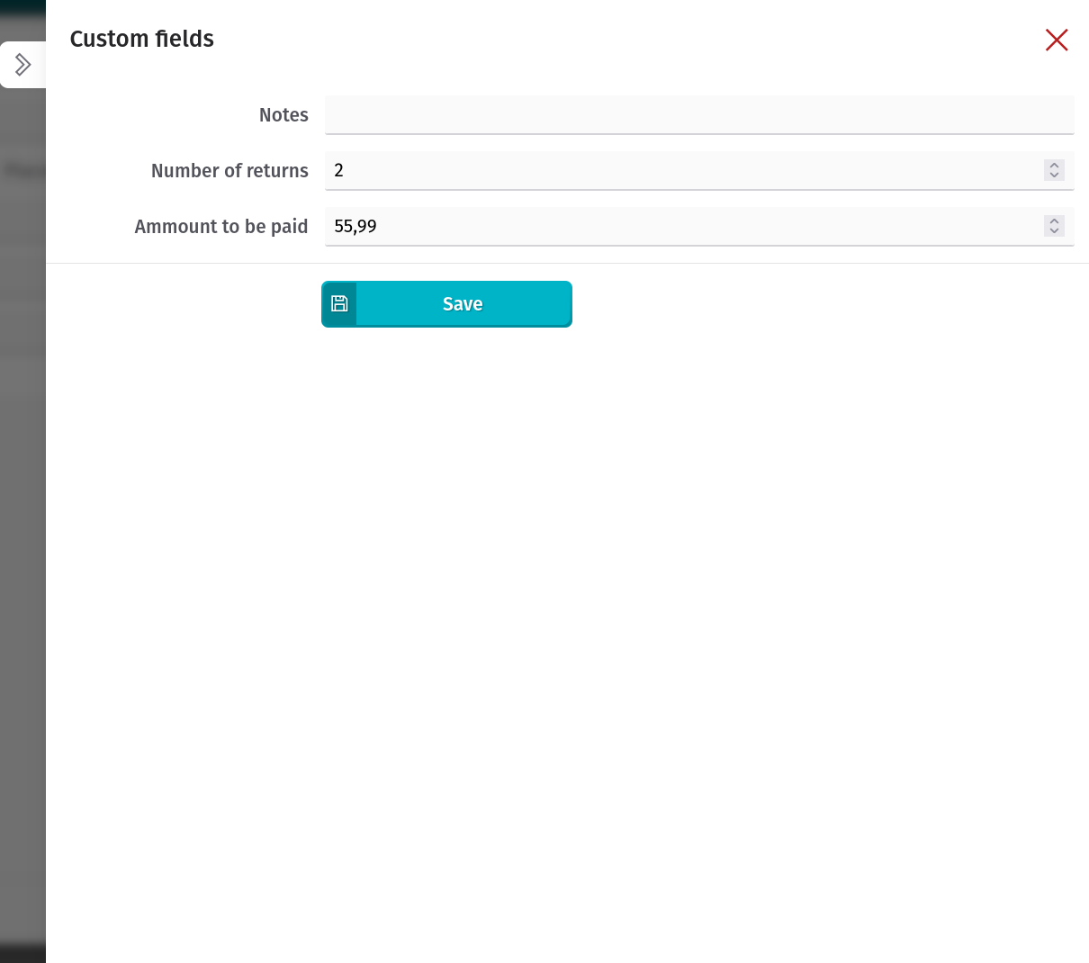Save the custom fields
Screen dimensions: 1089x963
(446, 303)
